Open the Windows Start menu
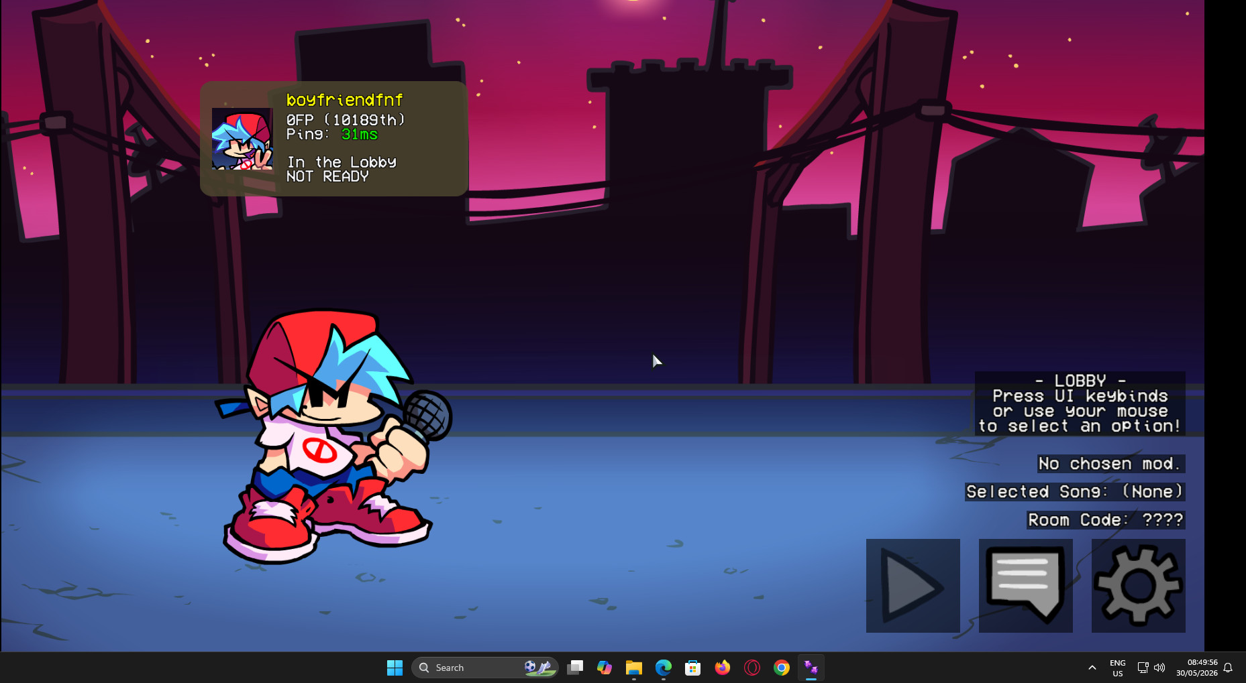This screenshot has height=683, width=1246. pyautogui.click(x=395, y=668)
